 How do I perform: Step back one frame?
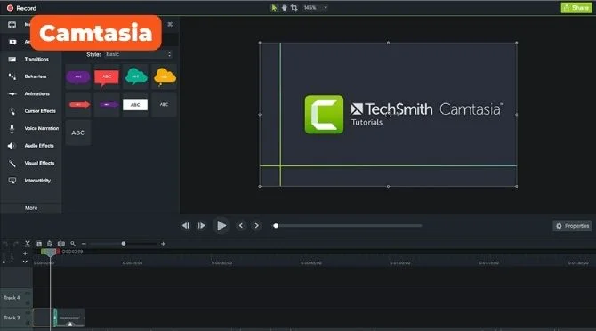[x=186, y=226]
